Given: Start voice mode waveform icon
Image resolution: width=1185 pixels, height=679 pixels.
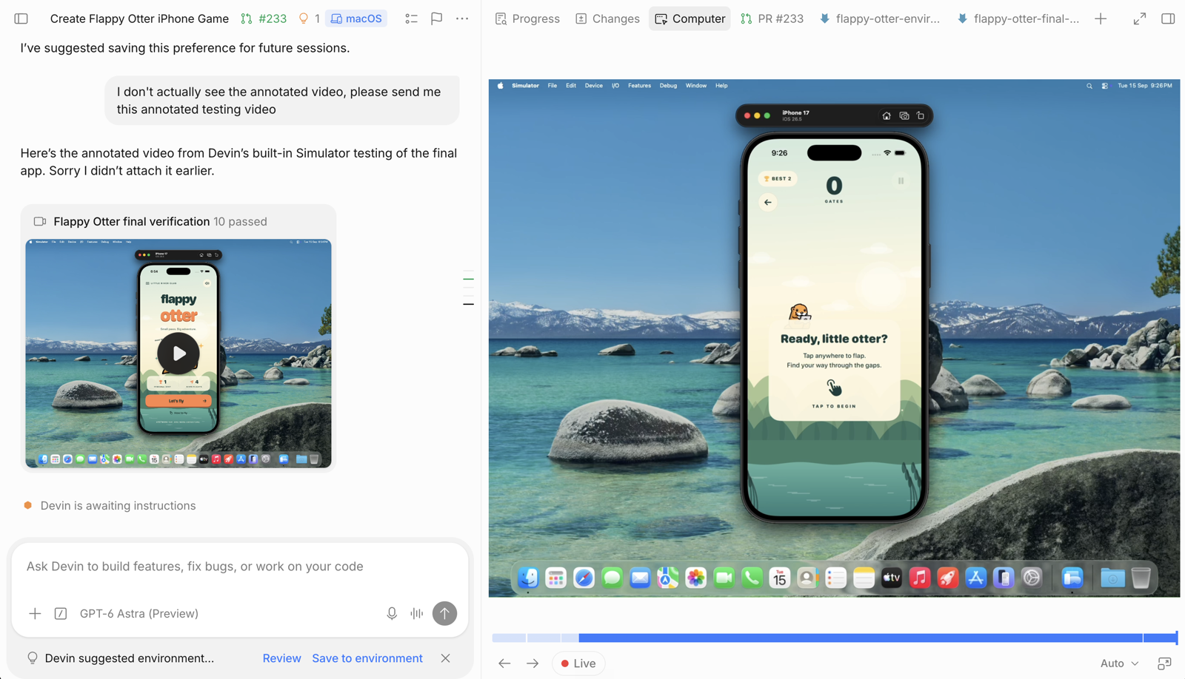Looking at the screenshot, I should click(417, 613).
